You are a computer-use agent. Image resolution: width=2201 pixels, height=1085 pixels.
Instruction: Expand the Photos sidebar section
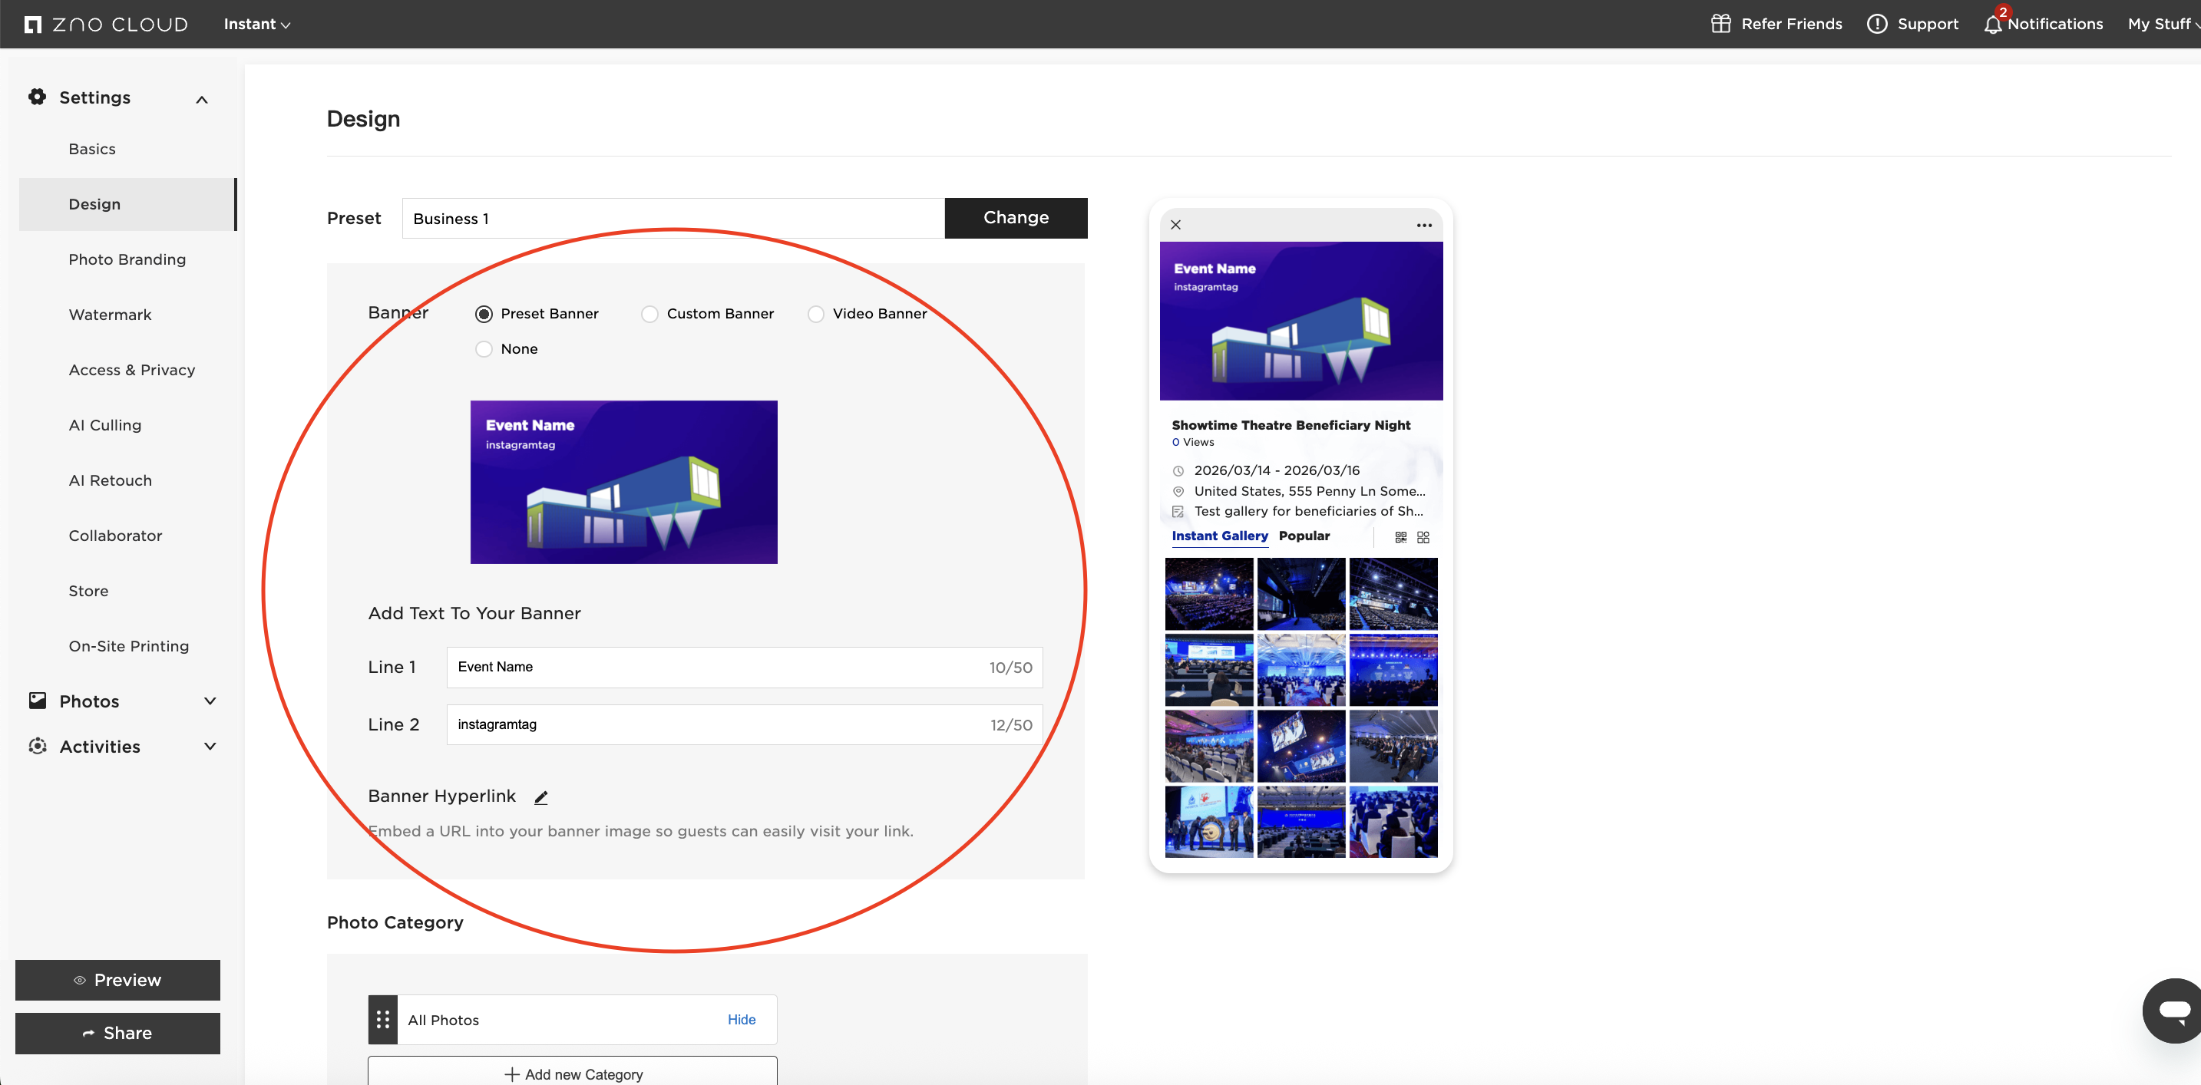click(210, 701)
